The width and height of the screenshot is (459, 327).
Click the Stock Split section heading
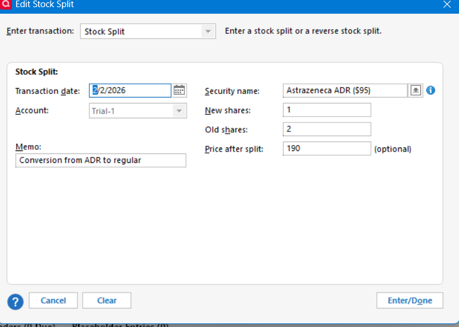point(36,72)
